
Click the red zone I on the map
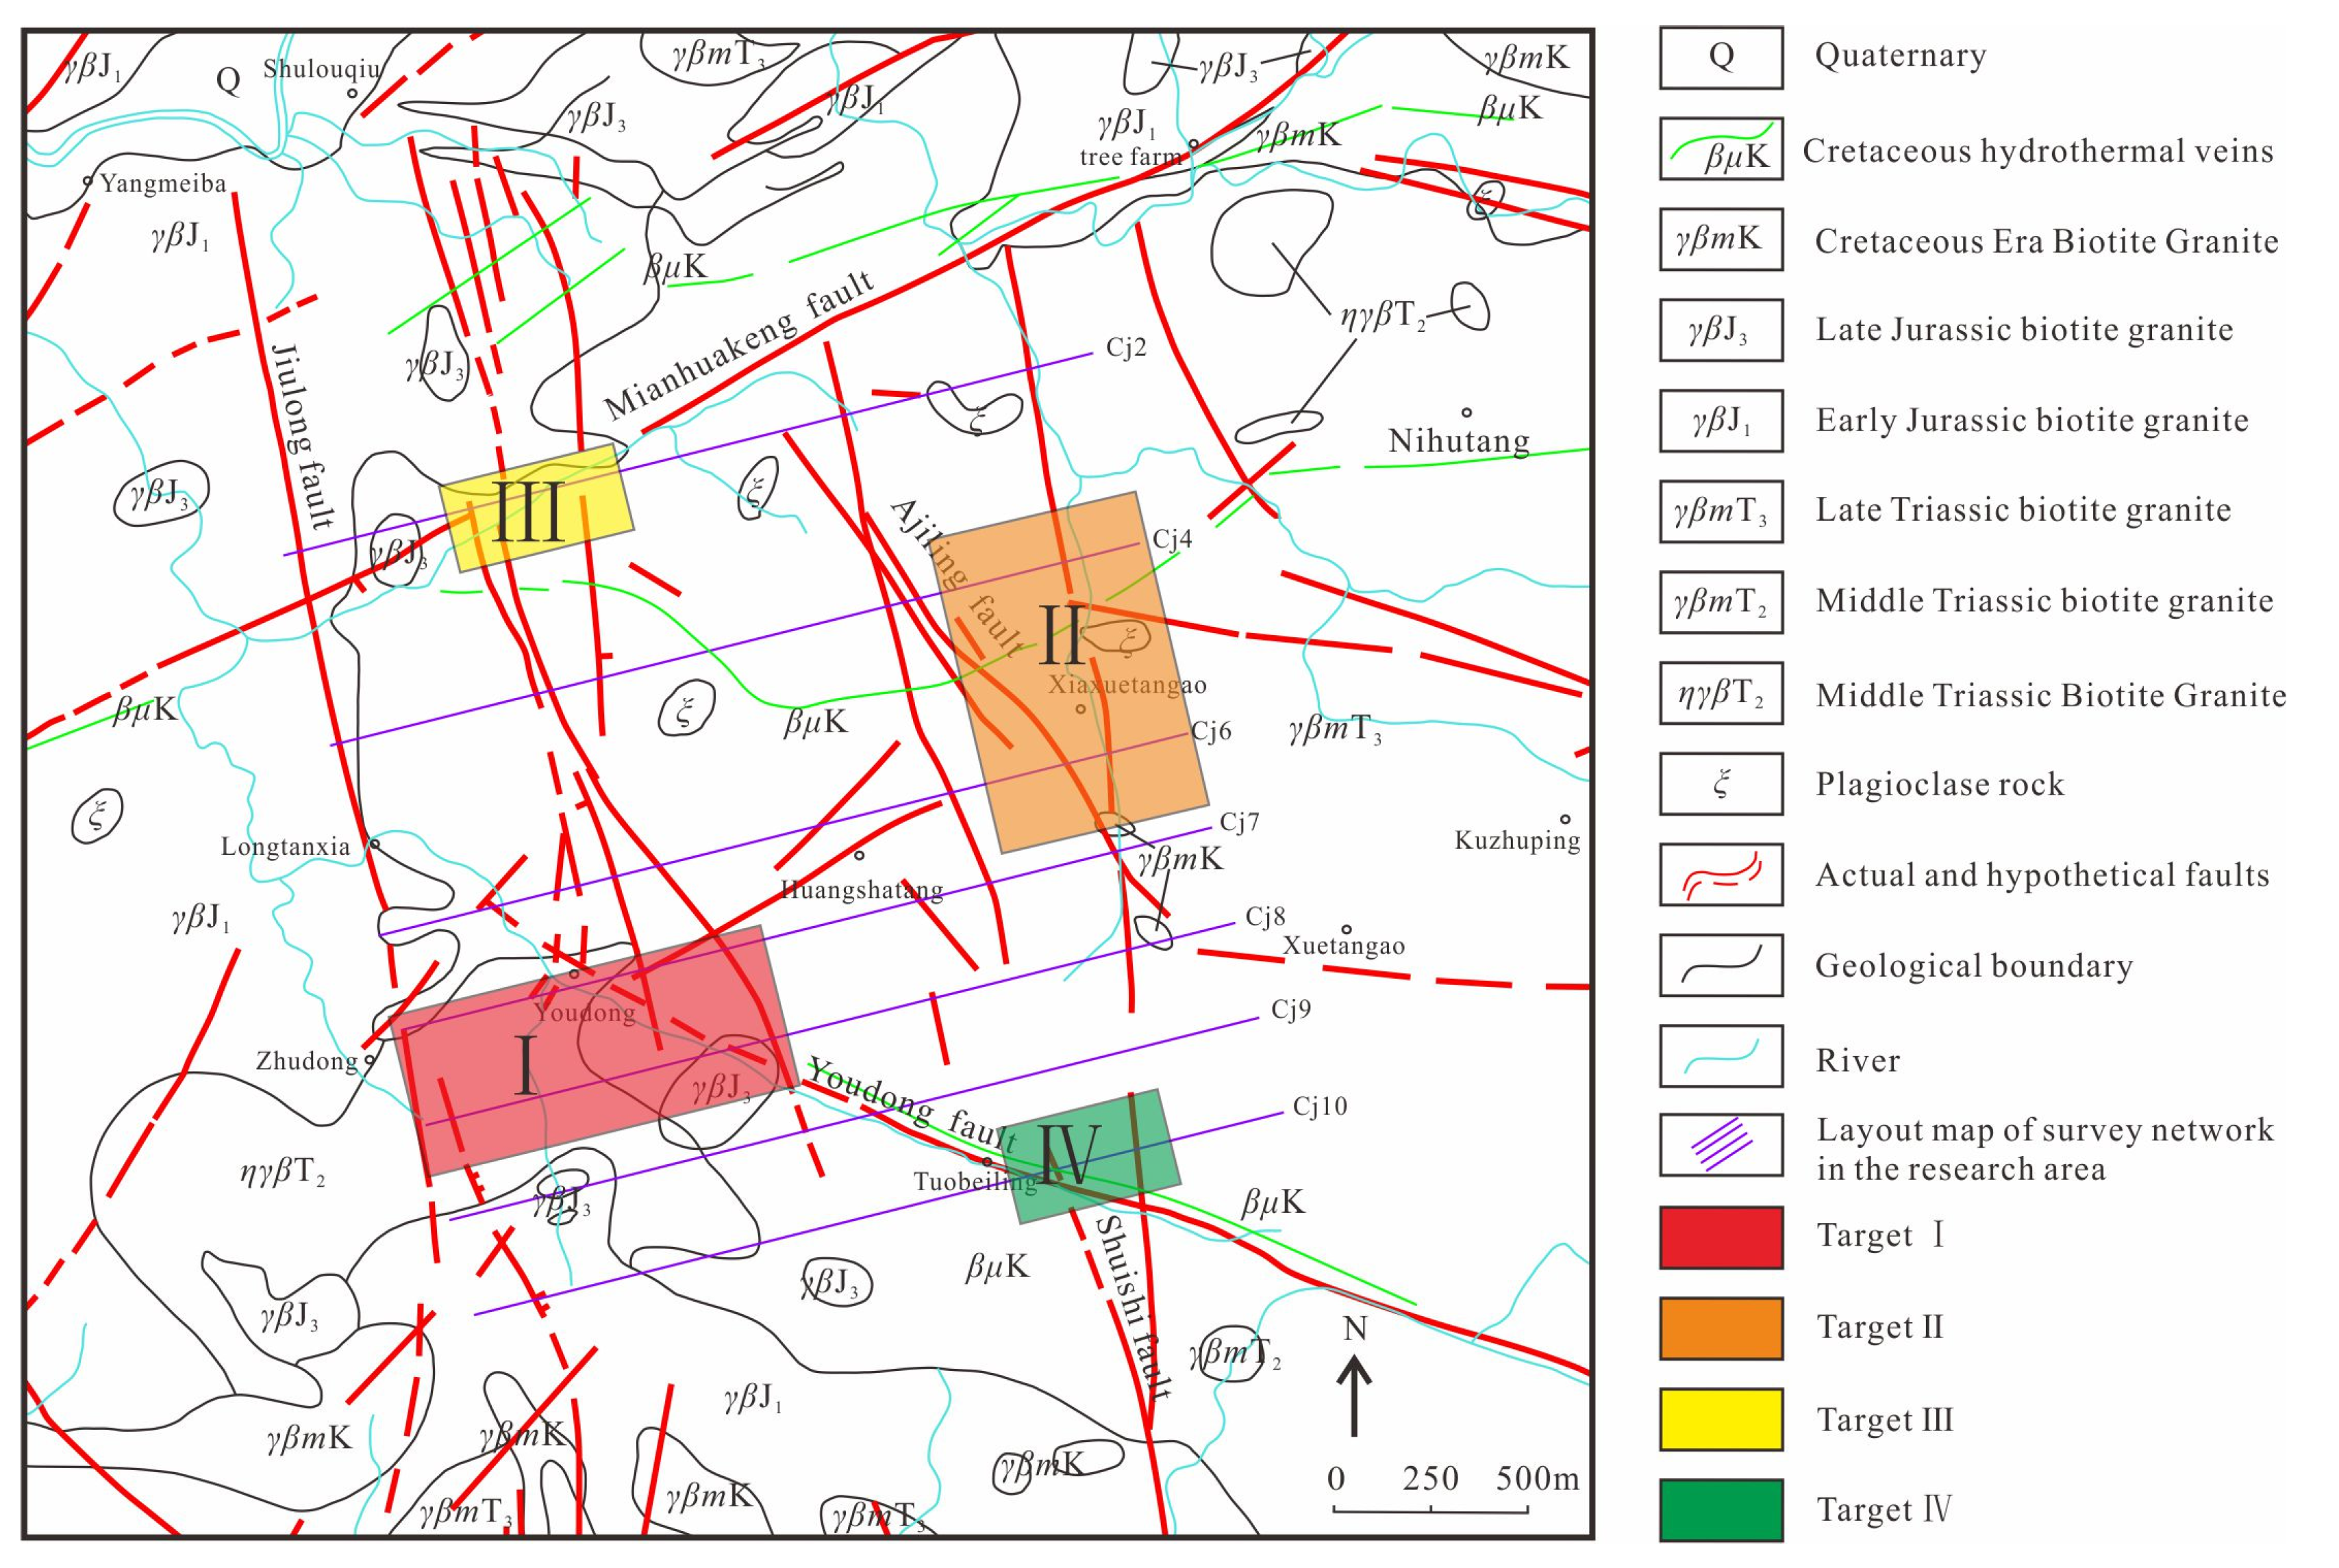pos(597,1050)
